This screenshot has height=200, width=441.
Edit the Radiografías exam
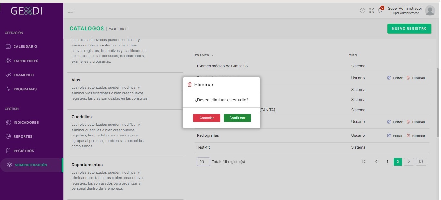[395, 136]
